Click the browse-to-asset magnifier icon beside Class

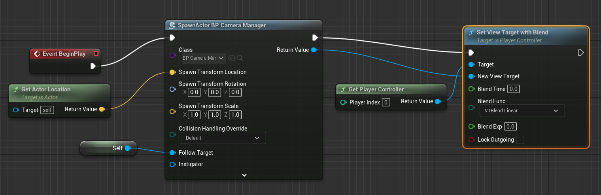click(240, 58)
